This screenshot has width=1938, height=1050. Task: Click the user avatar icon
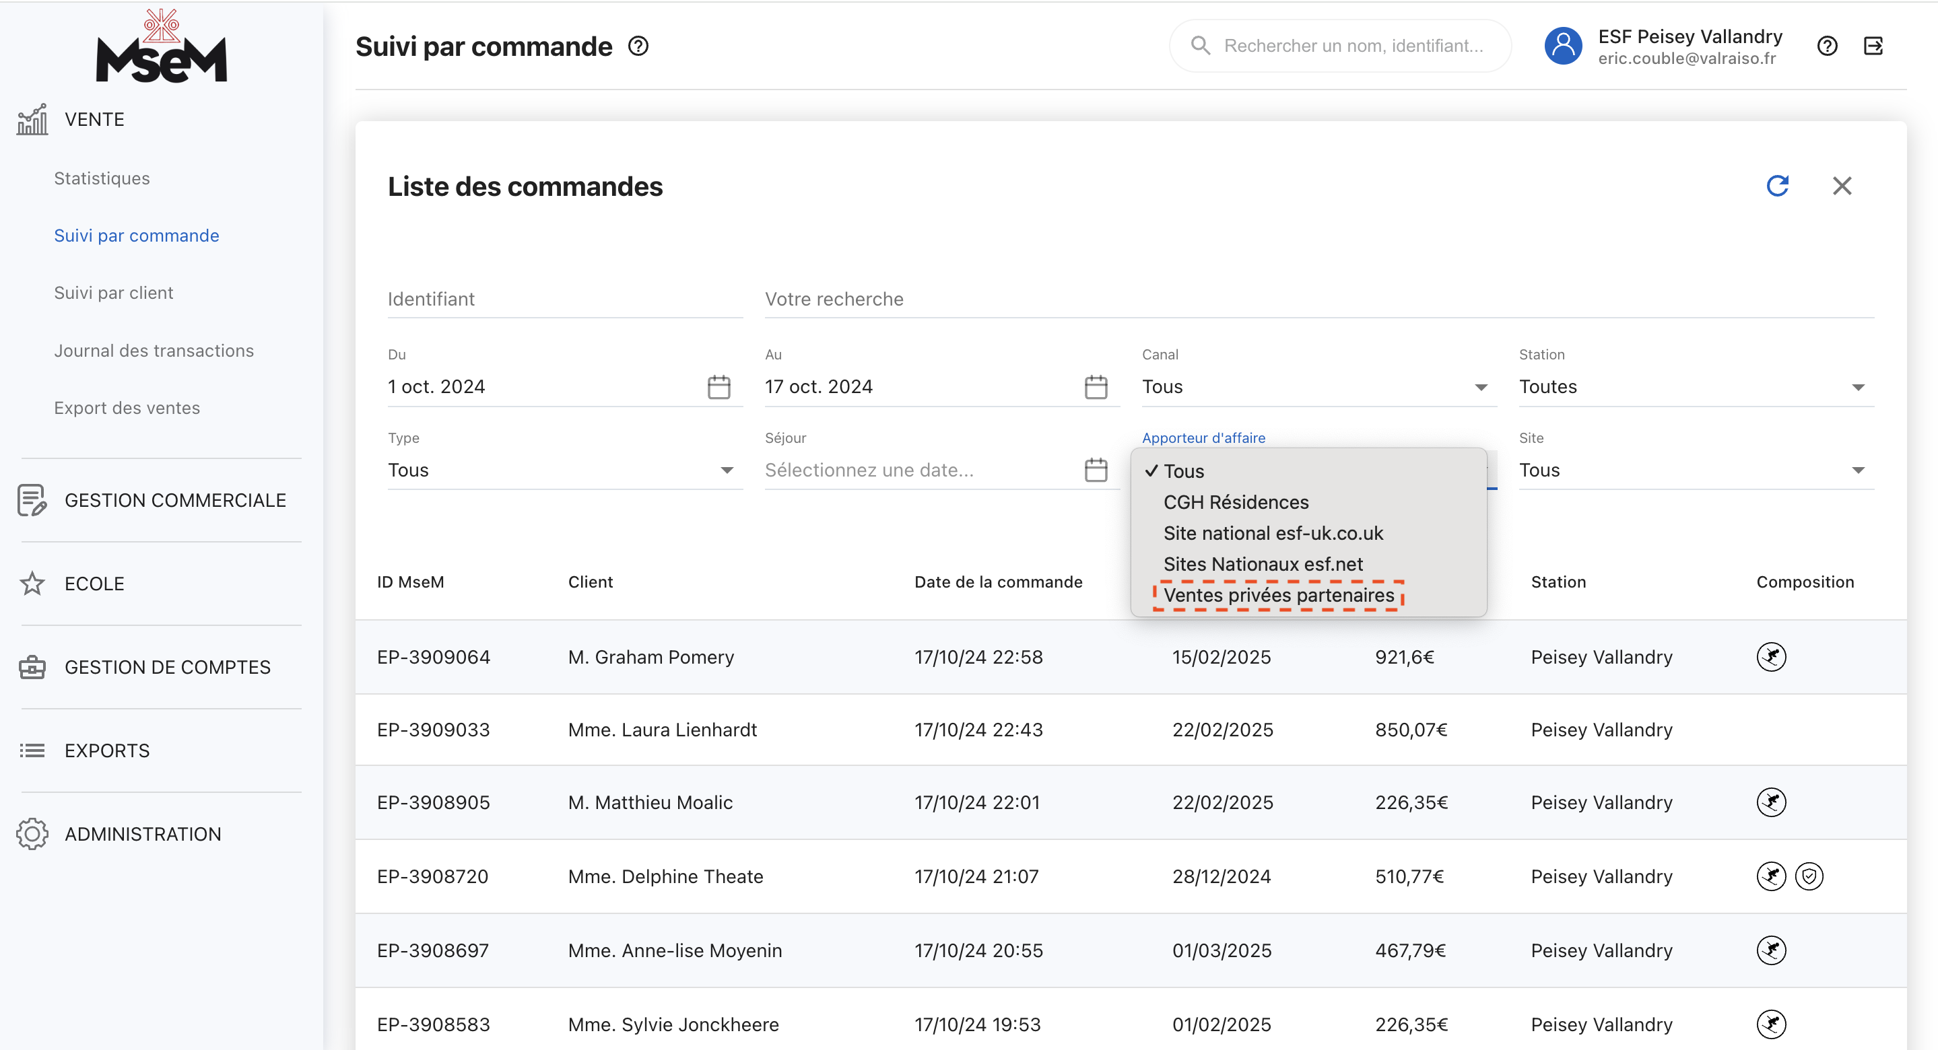pos(1562,46)
